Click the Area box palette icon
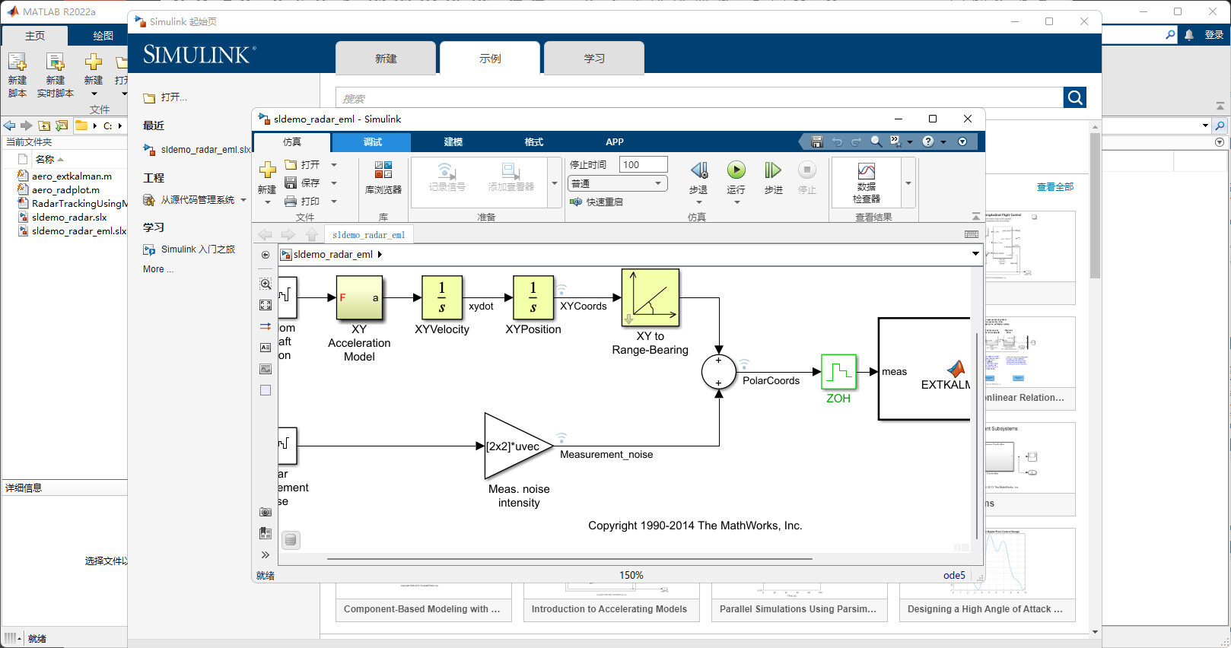Viewport: 1231px width, 648px height. click(x=266, y=390)
